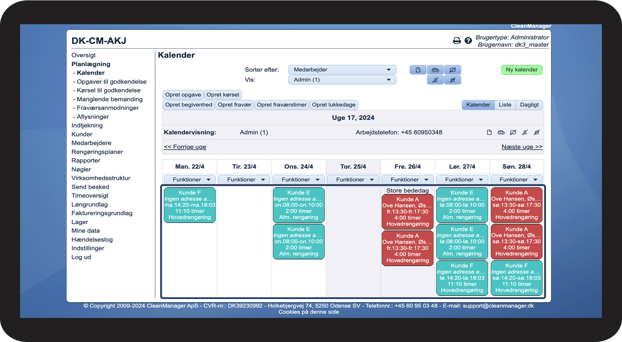
Task: Click the crossed-out person filter button
Action: [435, 80]
